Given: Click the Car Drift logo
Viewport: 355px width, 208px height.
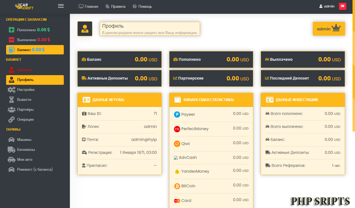Looking at the screenshot, I should point(24,6).
